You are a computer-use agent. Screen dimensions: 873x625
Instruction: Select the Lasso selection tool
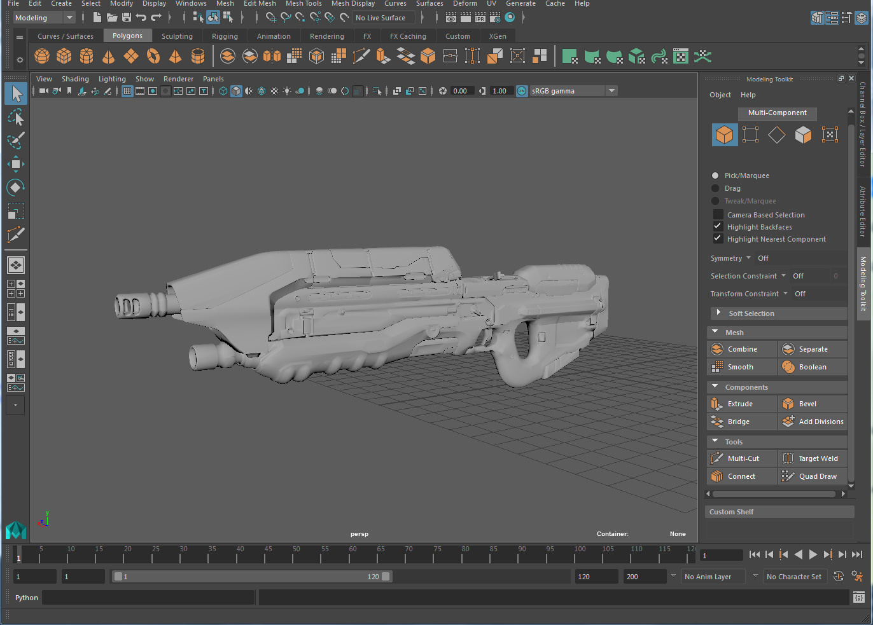tap(16, 117)
